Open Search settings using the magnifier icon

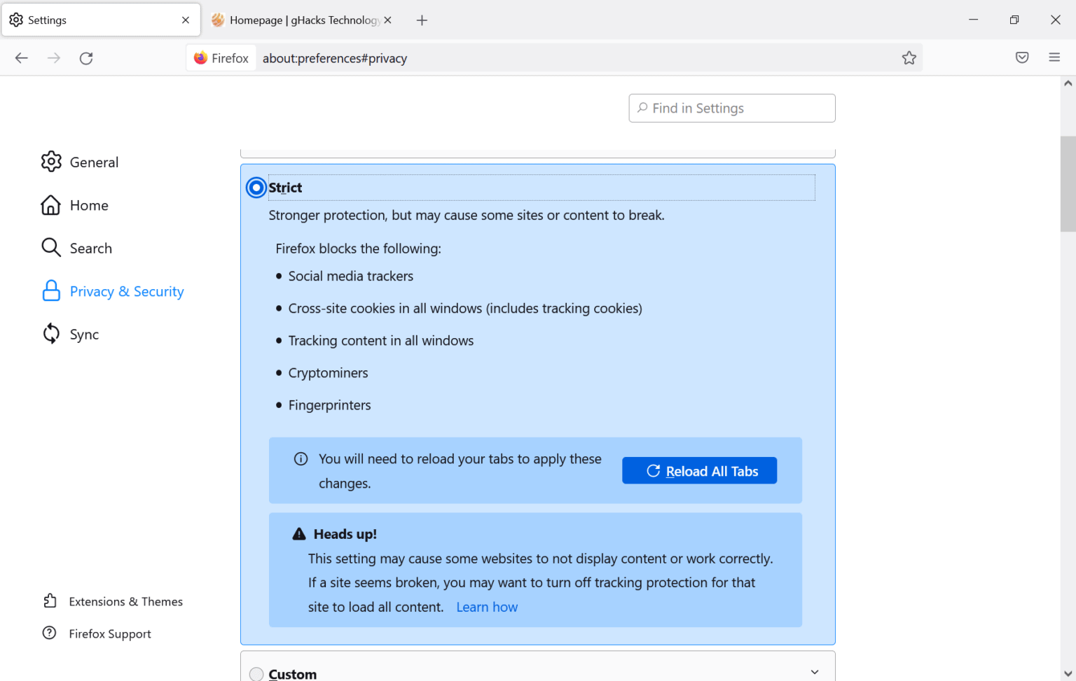point(51,247)
